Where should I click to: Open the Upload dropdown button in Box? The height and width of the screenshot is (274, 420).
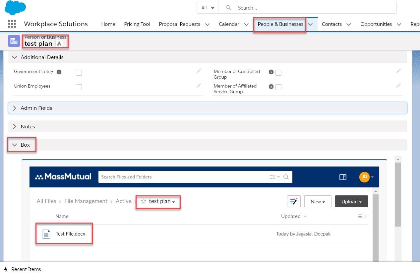coord(351,201)
